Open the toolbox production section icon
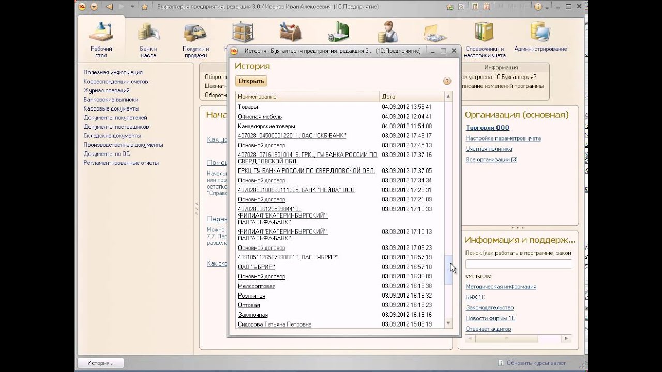The image size is (662, 372). click(290, 32)
